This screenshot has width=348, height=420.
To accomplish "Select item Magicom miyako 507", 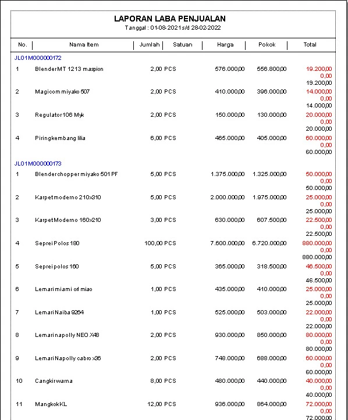I will (62, 92).
